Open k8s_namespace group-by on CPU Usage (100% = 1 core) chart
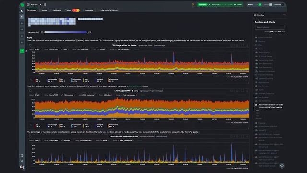 130,95
